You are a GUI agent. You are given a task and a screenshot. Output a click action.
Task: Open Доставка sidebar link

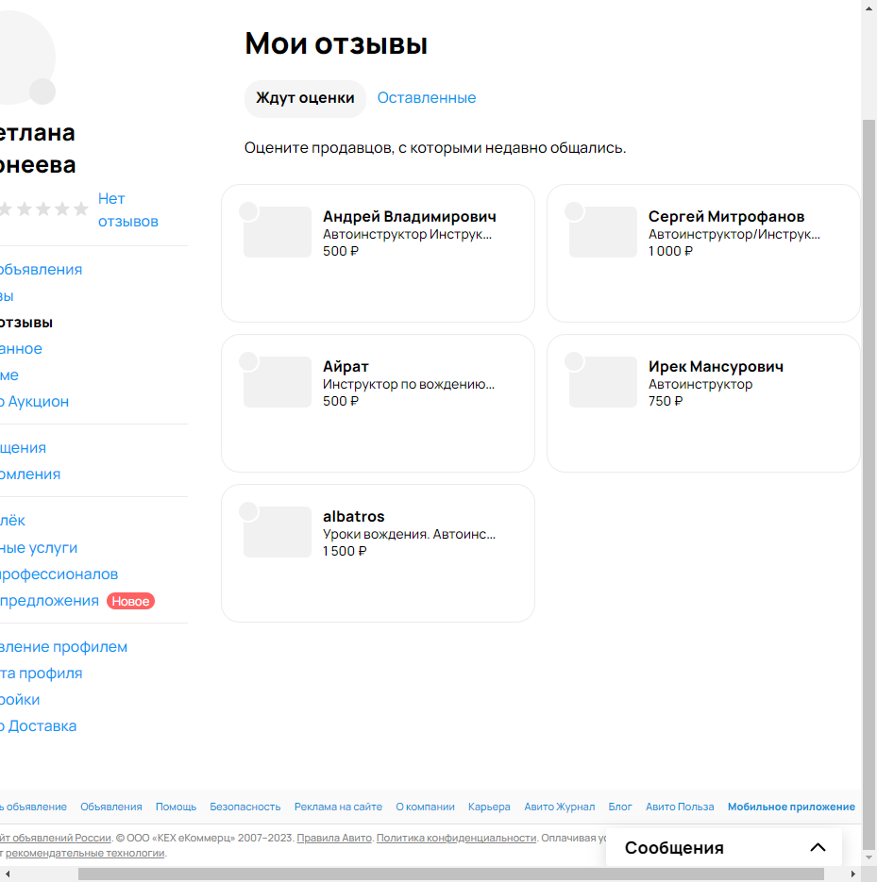click(38, 726)
